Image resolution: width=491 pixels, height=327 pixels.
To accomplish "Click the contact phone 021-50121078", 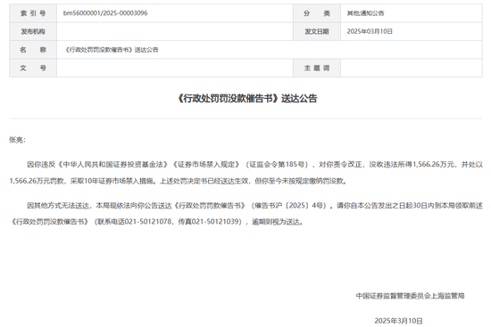I will click(148, 222).
